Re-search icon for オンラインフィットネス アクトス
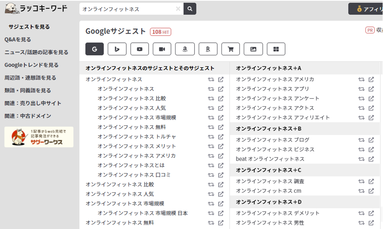 click(x=361, y=108)
